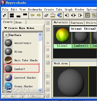Click the Hair Tube Shader label
Viewport: 97px width, 101px height.
tap(26, 60)
